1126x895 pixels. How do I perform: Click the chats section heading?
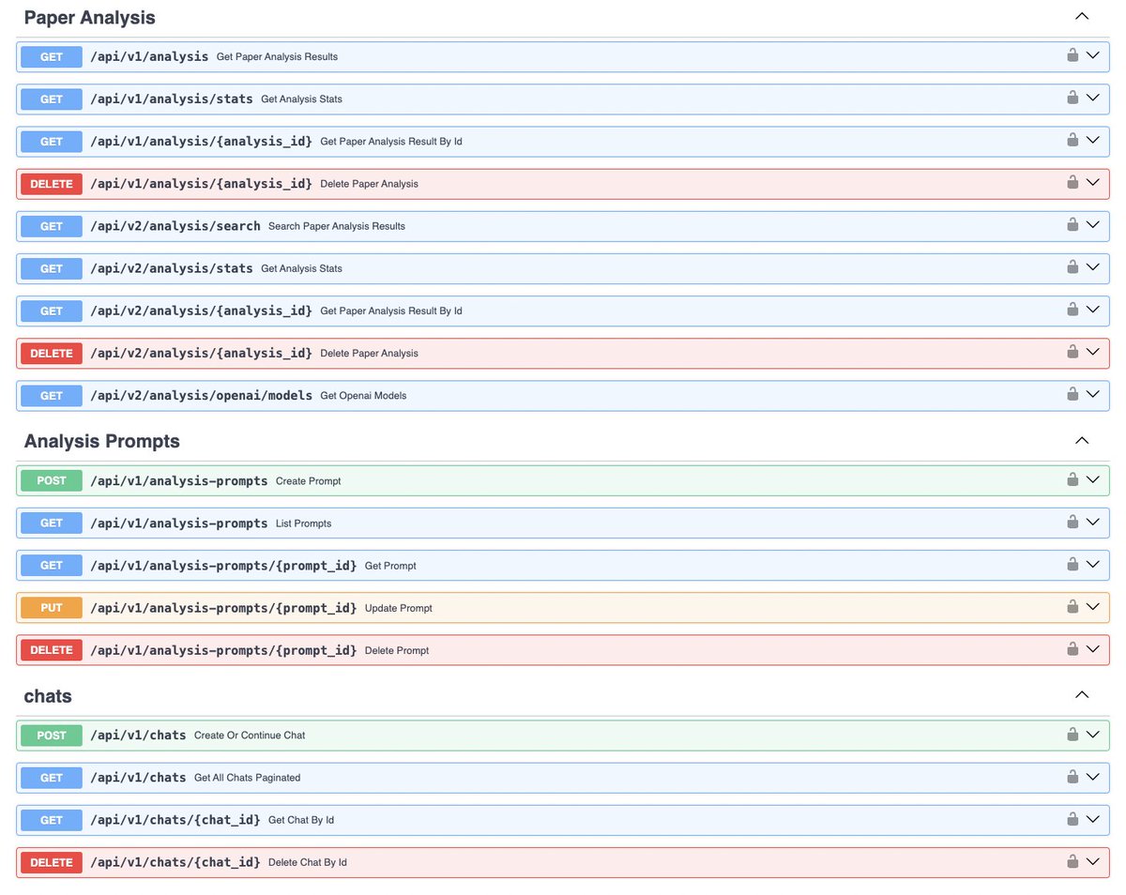click(x=48, y=696)
